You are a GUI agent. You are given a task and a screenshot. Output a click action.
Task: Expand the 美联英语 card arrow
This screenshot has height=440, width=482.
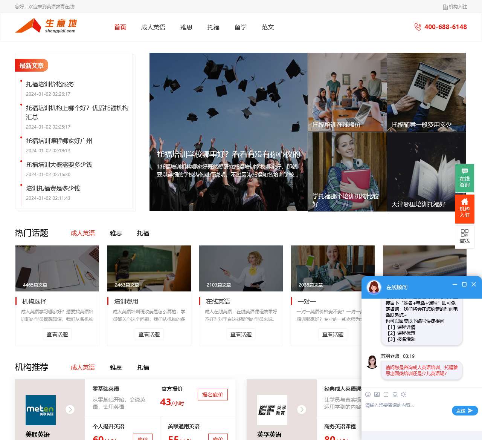[70, 409]
